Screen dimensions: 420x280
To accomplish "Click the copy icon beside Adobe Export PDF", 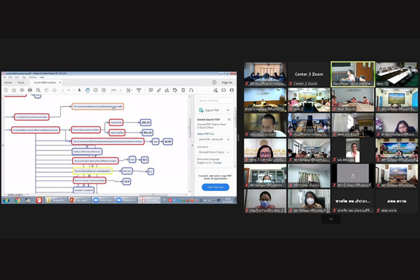I will click(230, 120).
